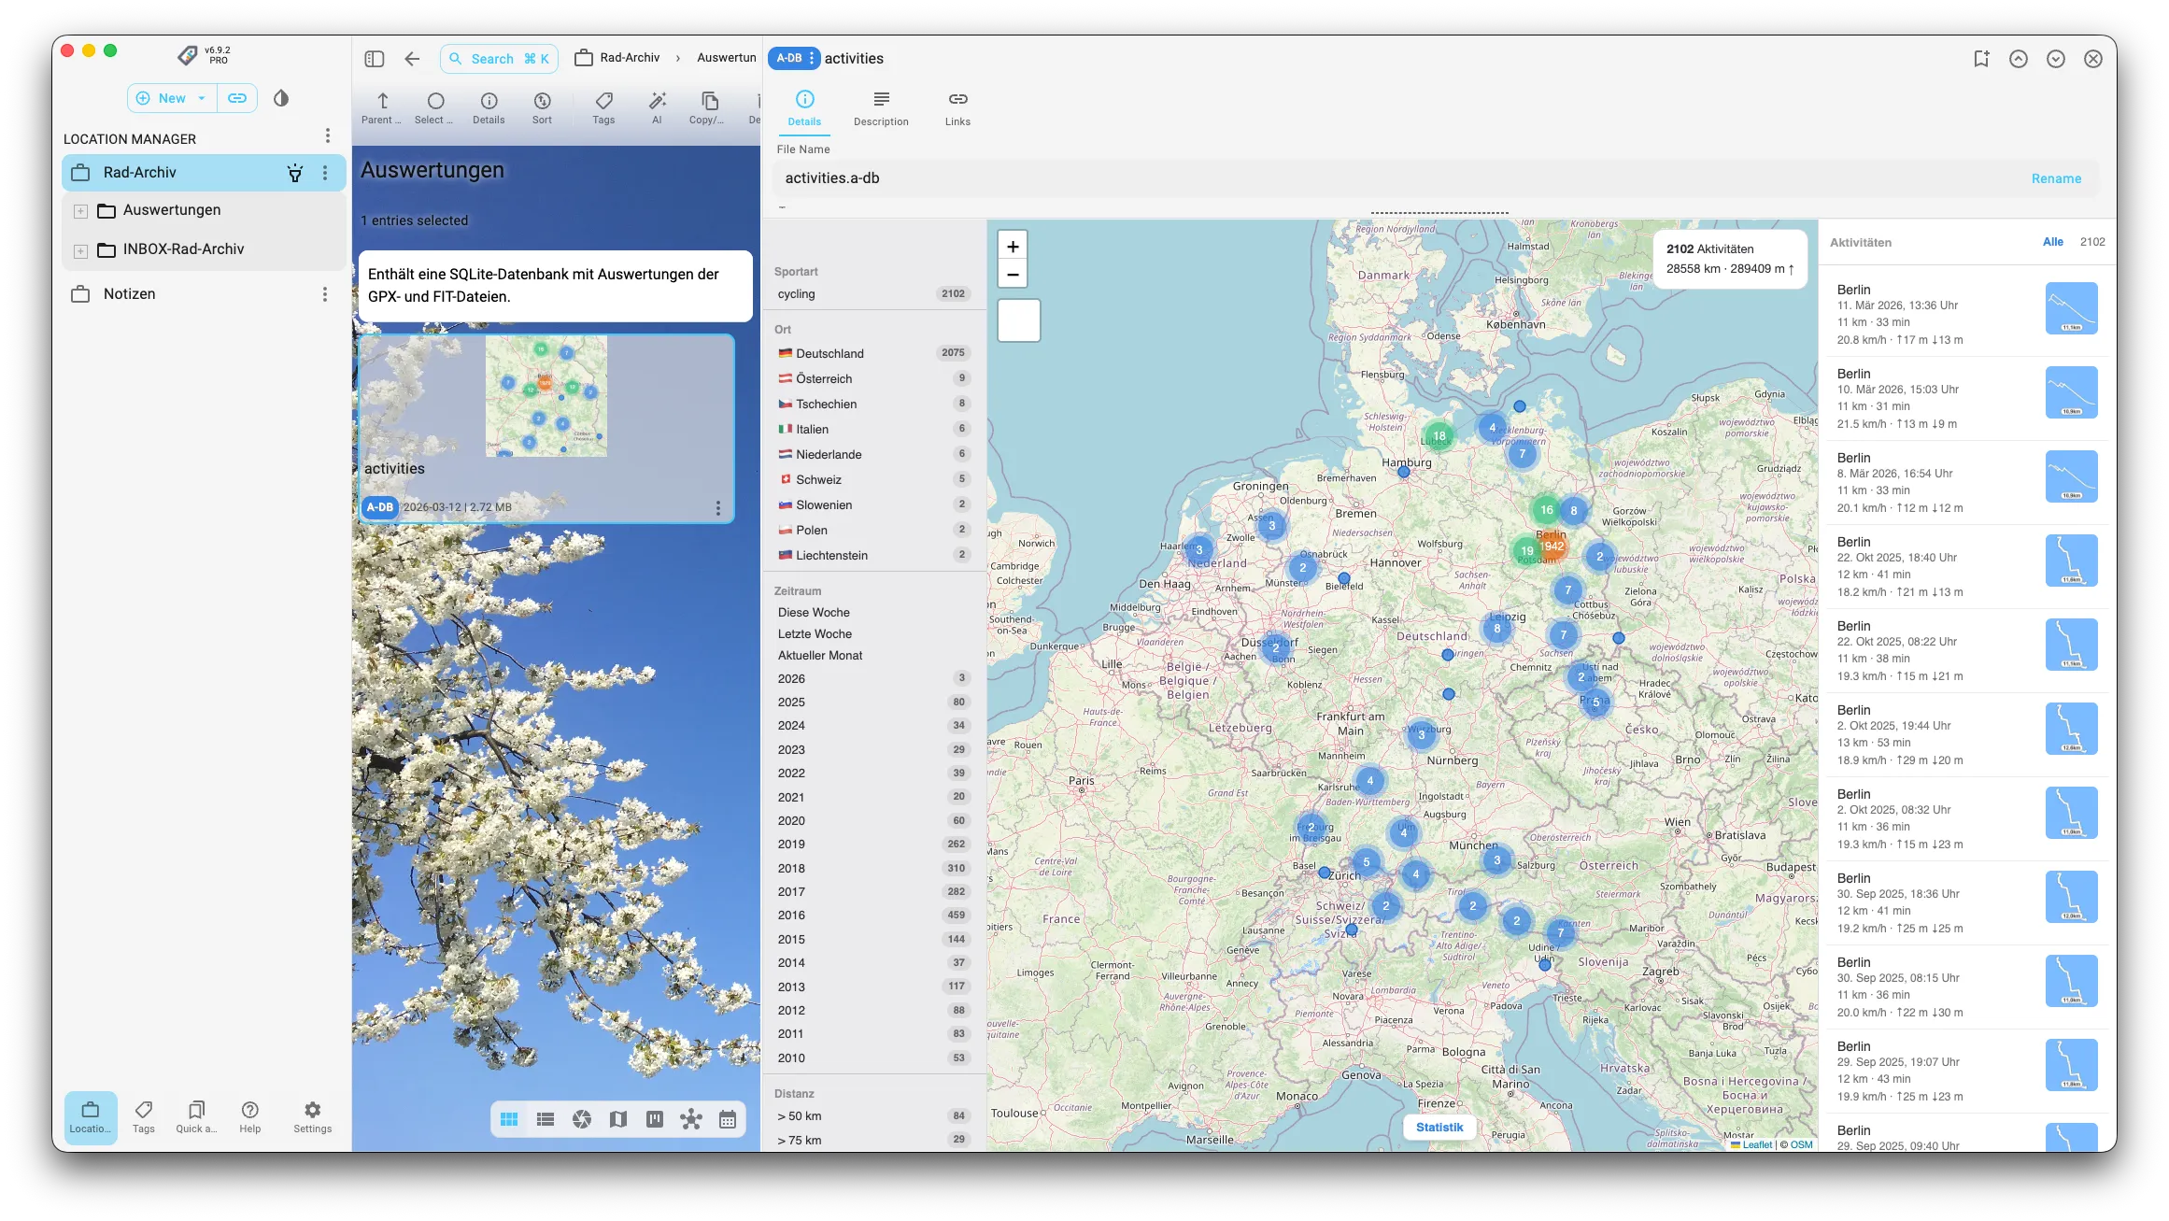
Task: Switch to calendar view at the bottom
Action: pyautogui.click(x=728, y=1118)
